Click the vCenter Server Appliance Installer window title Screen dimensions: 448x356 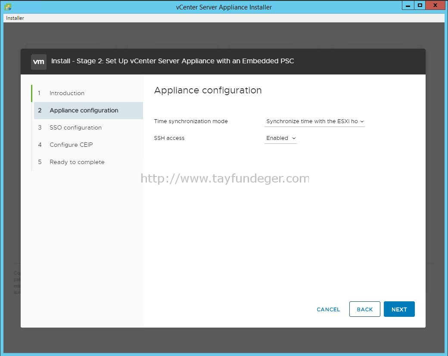coord(224,7)
